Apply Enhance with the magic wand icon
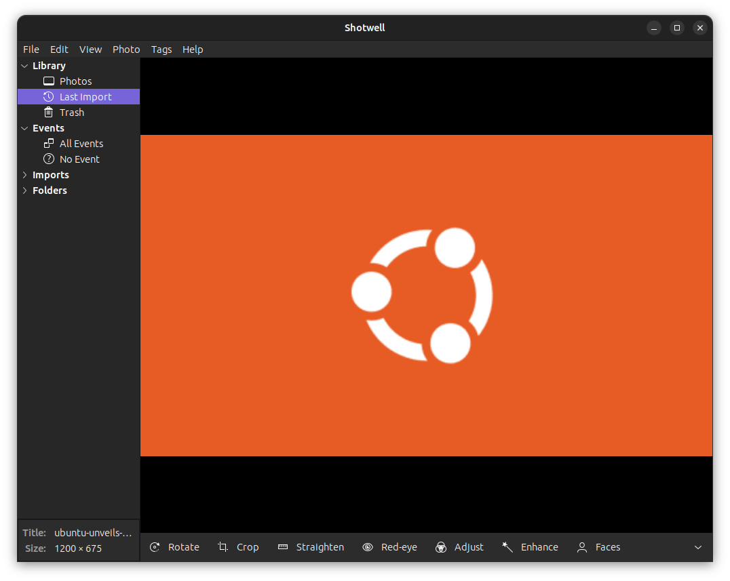This screenshot has width=730, height=581. click(x=507, y=547)
